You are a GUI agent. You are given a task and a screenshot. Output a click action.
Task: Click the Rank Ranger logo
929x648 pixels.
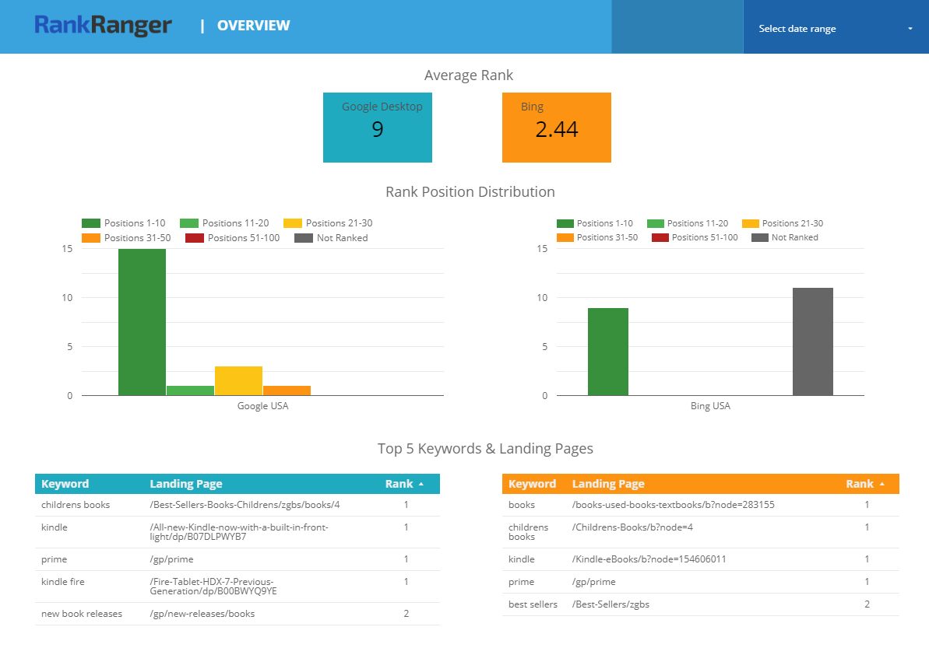pyautogui.click(x=103, y=26)
